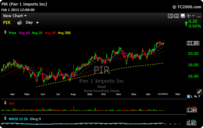Click the dropdown arrow next to Day
This screenshot has height=128, width=203.
pos(37,23)
